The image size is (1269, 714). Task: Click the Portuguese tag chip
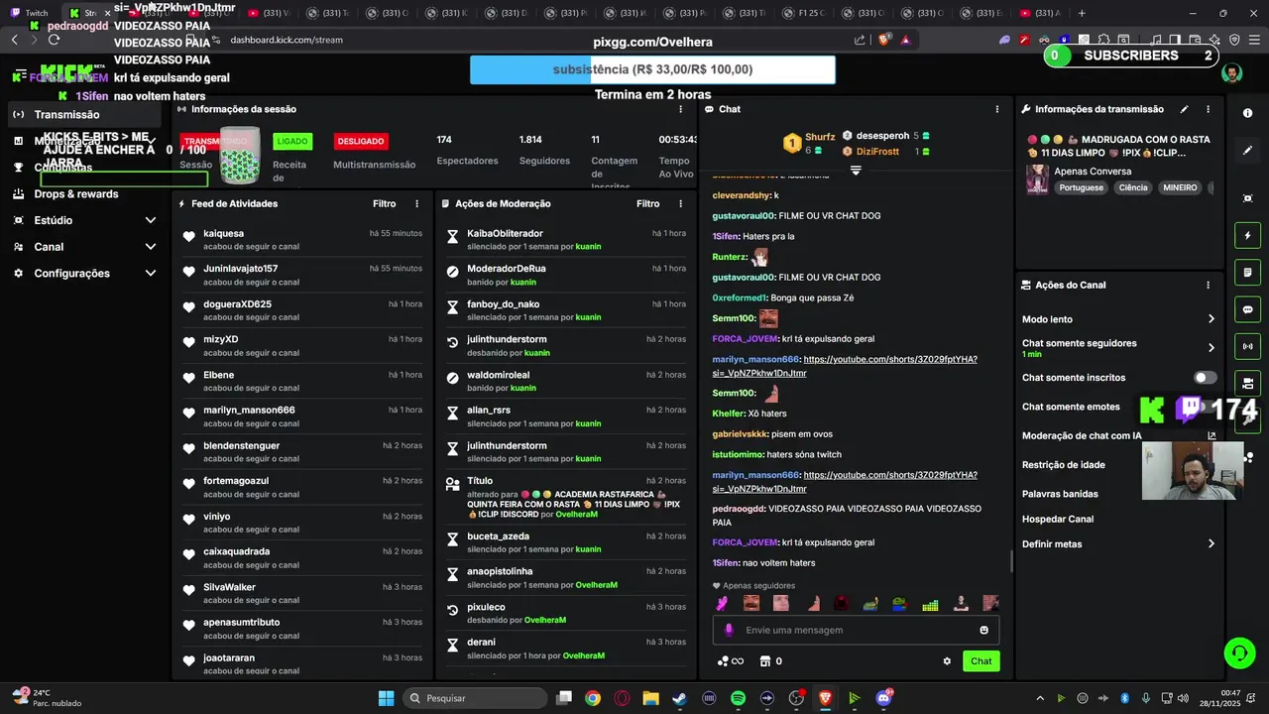(x=1081, y=187)
